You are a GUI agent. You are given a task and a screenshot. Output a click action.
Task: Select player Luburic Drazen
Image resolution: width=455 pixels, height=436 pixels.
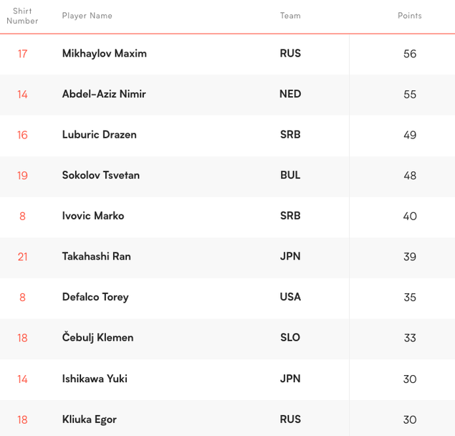coord(99,135)
